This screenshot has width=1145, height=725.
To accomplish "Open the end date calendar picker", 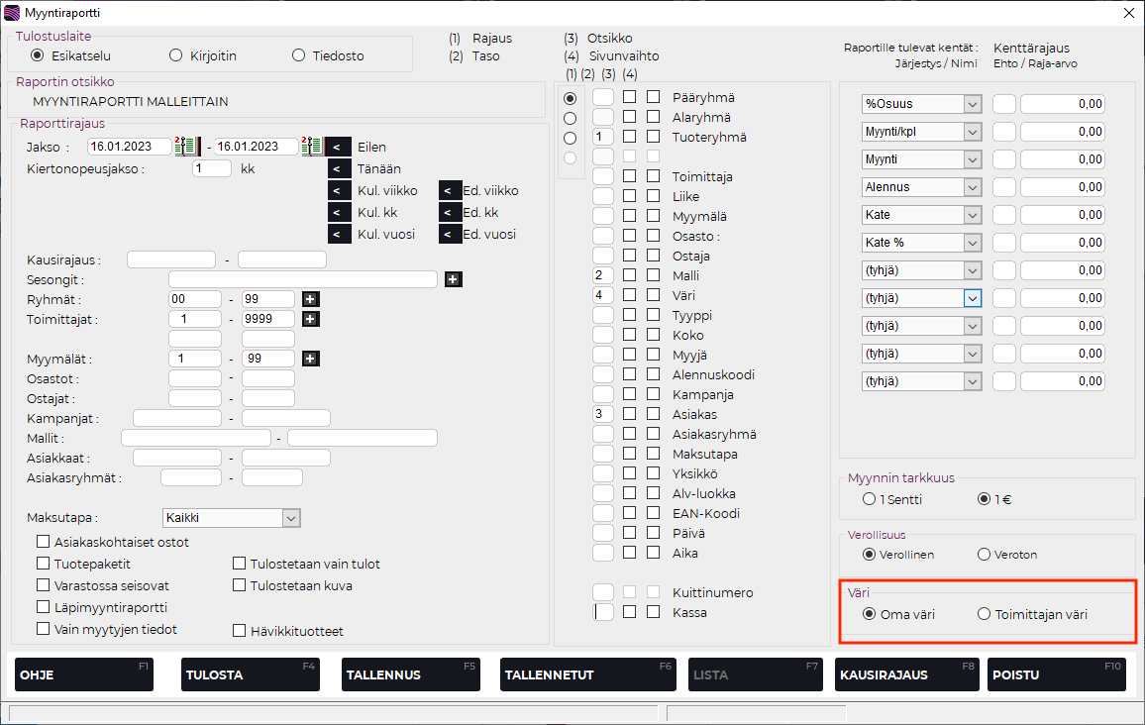I will pyautogui.click(x=313, y=147).
